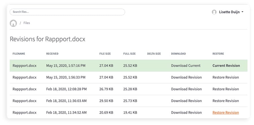The image size is (254, 125).
Task: Click the date May 15, 2020, 1:57:16 PM
Action: pos(66,66)
